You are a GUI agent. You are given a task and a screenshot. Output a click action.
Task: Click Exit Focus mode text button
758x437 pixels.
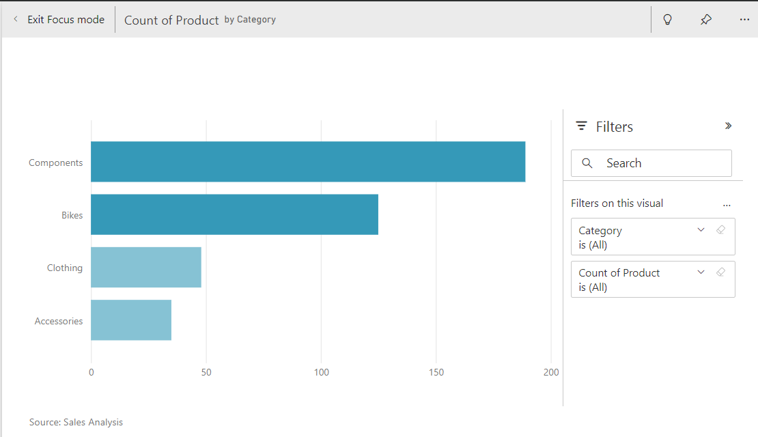(66, 19)
